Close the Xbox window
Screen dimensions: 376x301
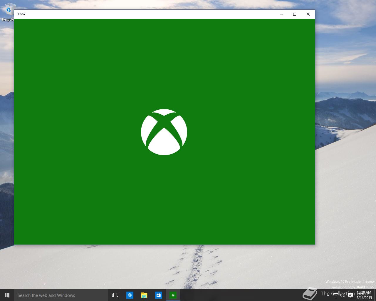[x=308, y=14]
